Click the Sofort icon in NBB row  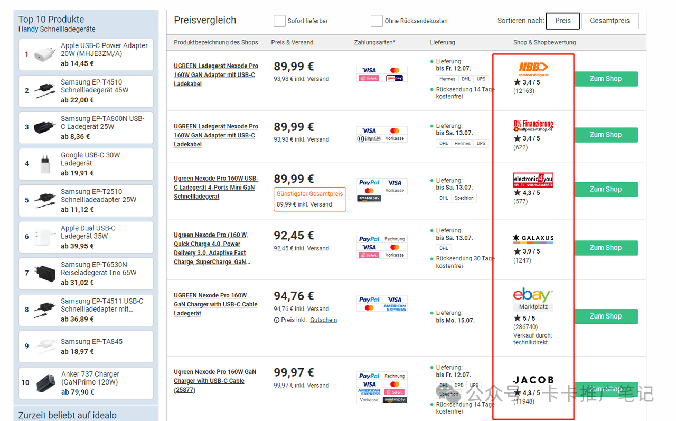point(369,78)
